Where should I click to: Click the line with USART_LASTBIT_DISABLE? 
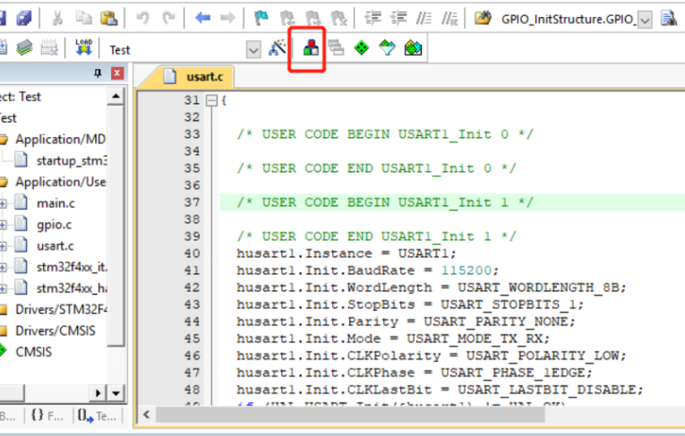point(440,390)
